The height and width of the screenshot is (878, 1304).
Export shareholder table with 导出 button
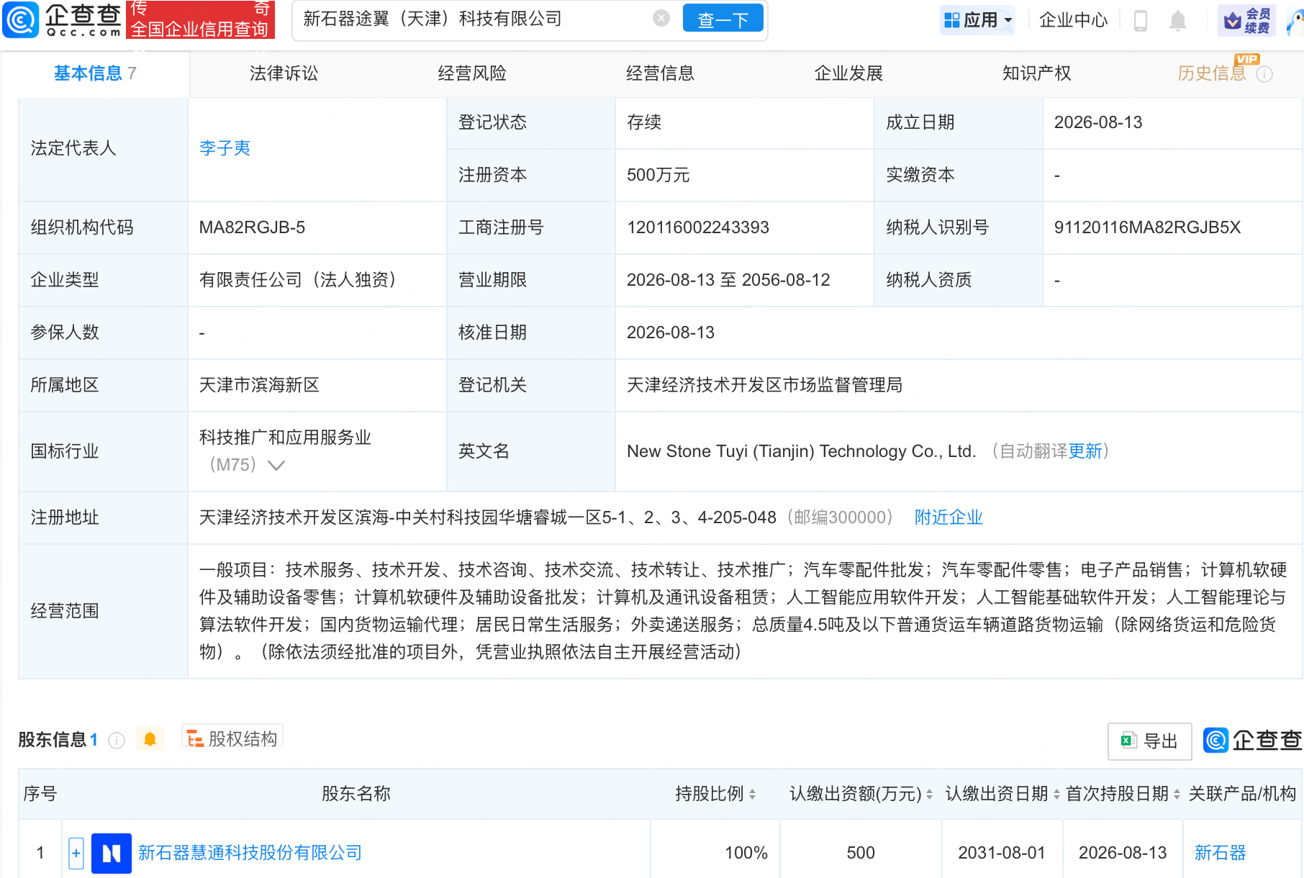pyautogui.click(x=1149, y=741)
